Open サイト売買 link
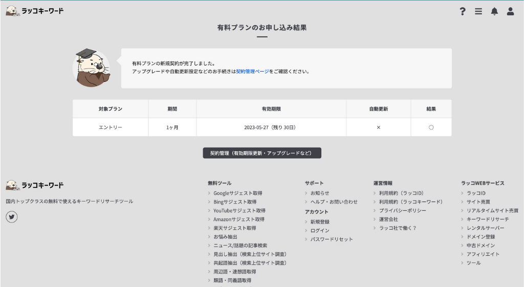 (x=478, y=202)
